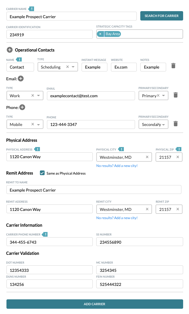
Task: Uncheck Same as Physical Address checkbox
Action: pyautogui.click(x=42, y=173)
